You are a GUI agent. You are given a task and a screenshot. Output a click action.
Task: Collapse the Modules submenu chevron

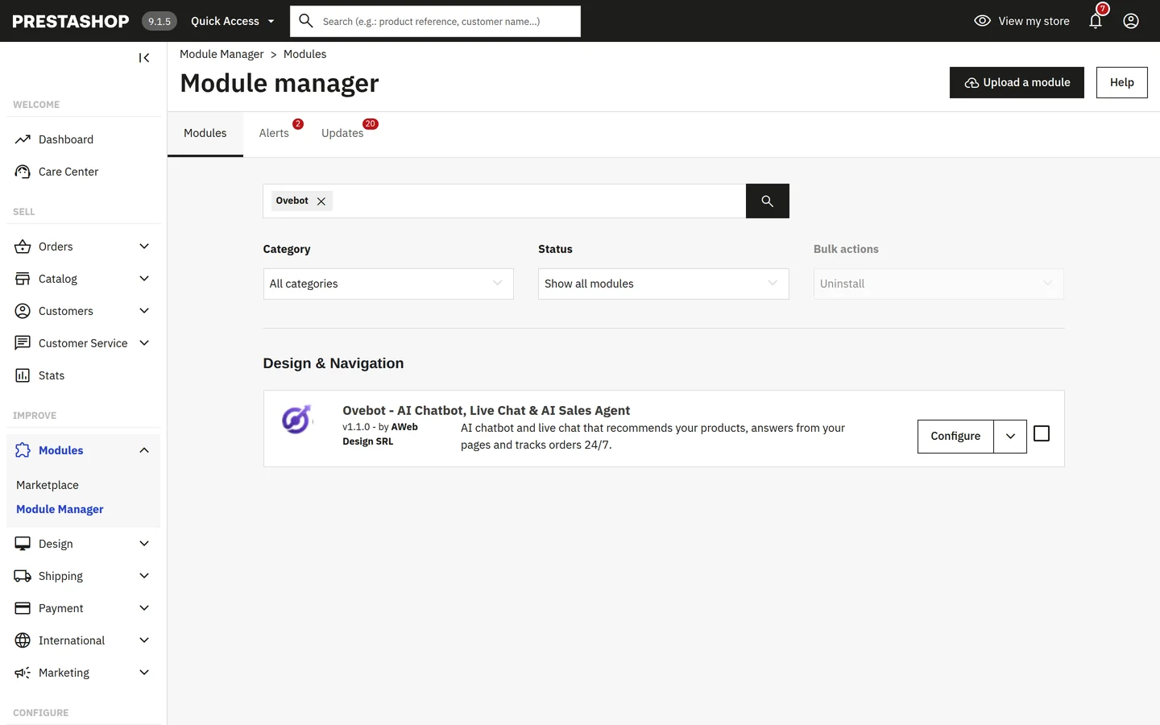(144, 450)
